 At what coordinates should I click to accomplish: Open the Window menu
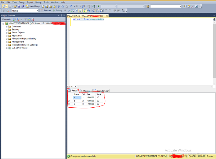tap(55, 3)
